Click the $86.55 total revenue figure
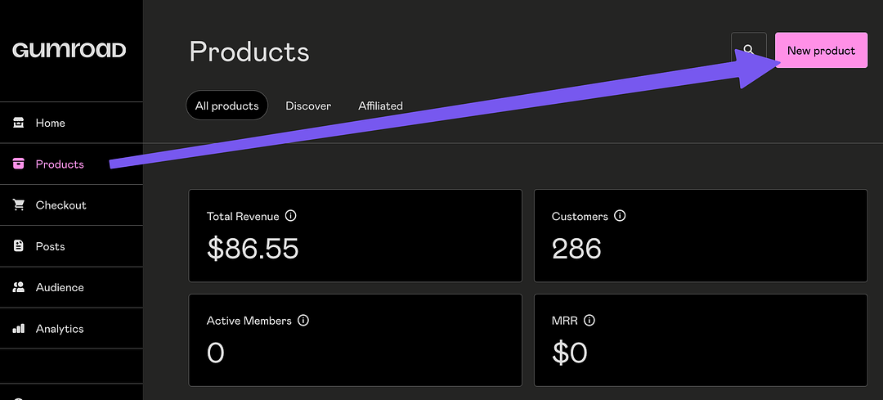The image size is (883, 400). pos(253,249)
